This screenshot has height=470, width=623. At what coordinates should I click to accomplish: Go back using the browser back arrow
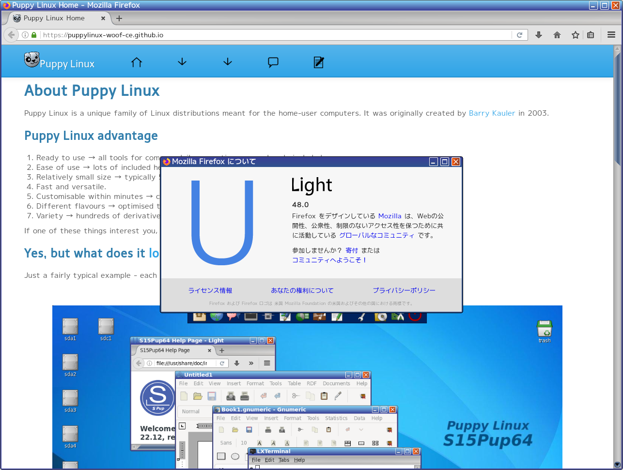click(11, 35)
